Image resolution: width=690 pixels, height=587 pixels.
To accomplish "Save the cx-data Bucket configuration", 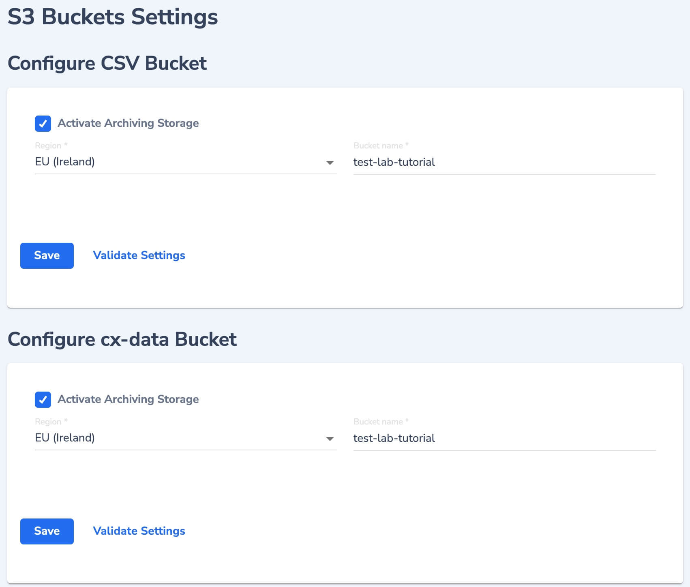I will coord(47,531).
